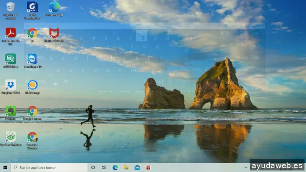Tap the highlighted 8 key on the on-screen keyboard

pos(142,36)
